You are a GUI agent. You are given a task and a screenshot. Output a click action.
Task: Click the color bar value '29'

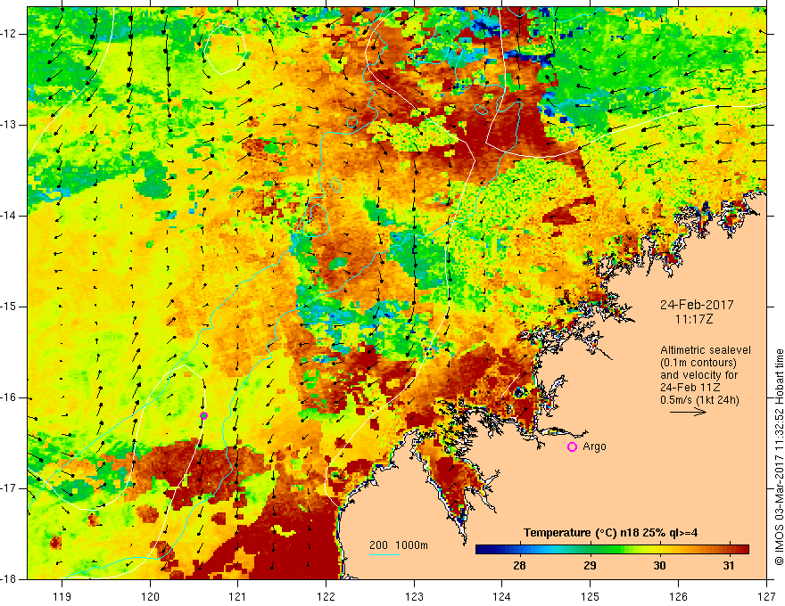[590, 566]
